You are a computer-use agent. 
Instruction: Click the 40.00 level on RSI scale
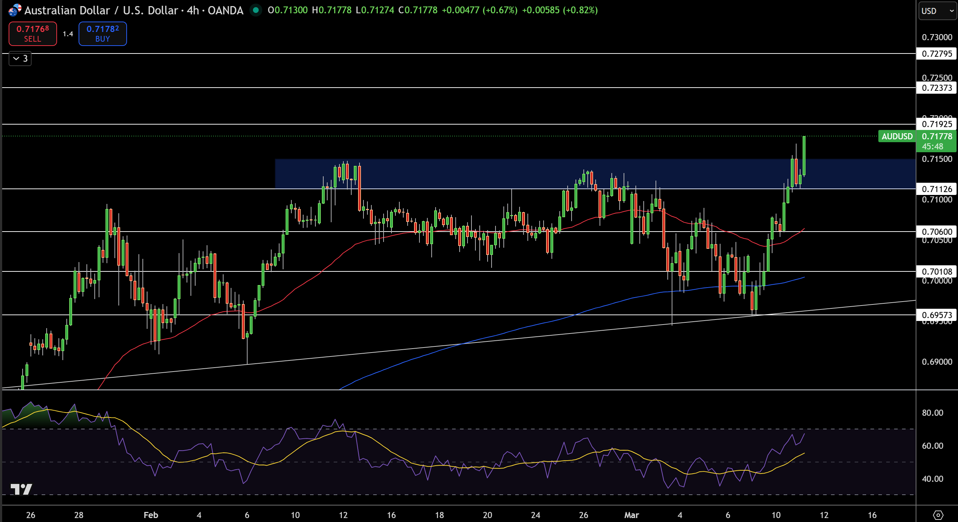pos(932,479)
